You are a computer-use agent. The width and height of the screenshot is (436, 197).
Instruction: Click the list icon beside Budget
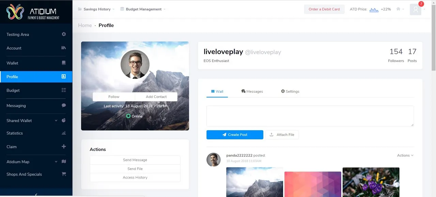[64, 90]
